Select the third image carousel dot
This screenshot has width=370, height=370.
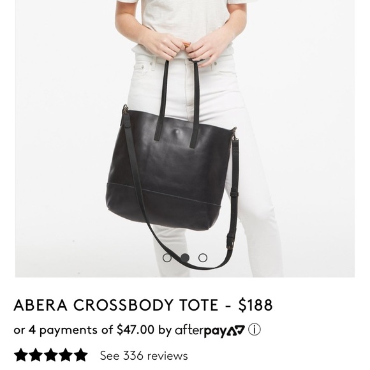pyautogui.click(x=203, y=258)
